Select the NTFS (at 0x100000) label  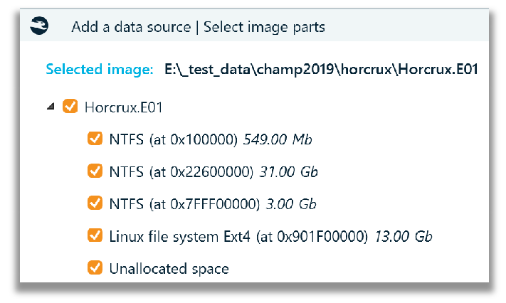point(173,139)
